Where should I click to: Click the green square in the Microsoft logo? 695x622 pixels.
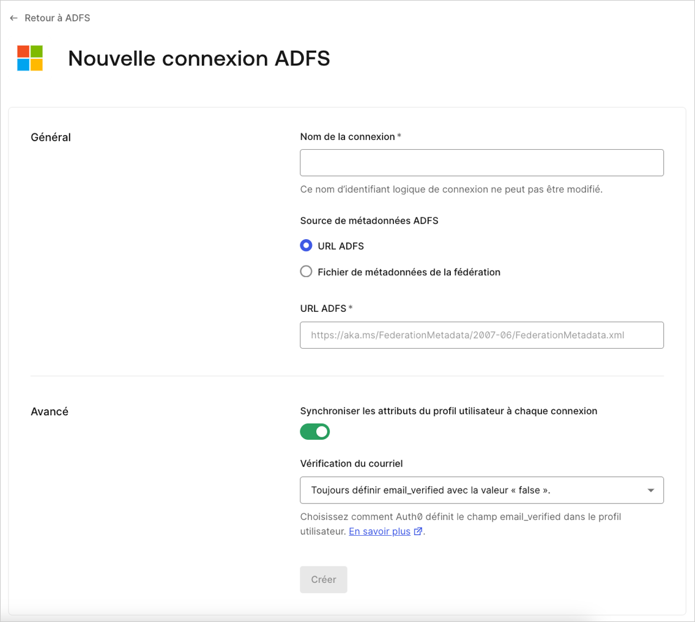pos(36,51)
